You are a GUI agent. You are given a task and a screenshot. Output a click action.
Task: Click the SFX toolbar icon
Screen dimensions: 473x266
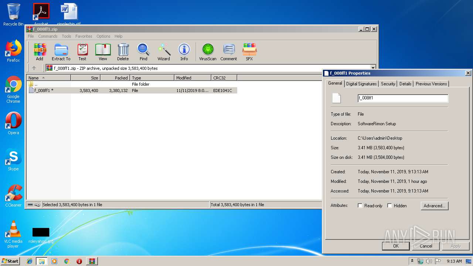pyautogui.click(x=249, y=52)
